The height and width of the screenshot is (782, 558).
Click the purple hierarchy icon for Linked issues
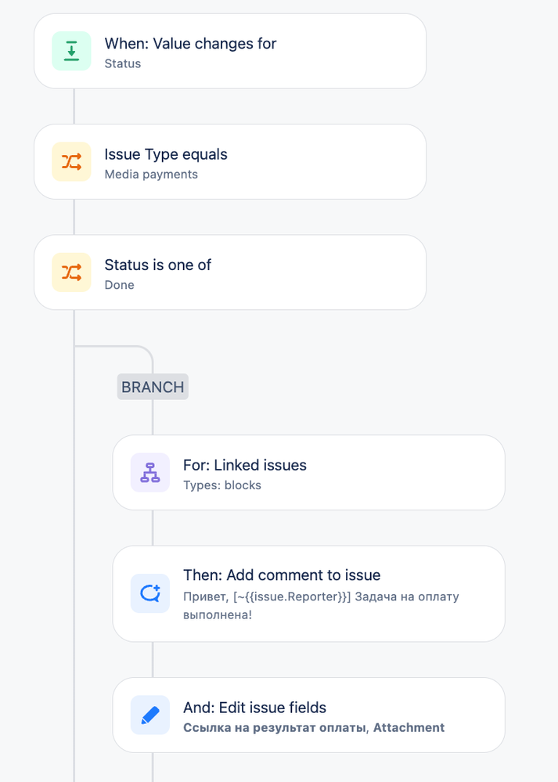(x=150, y=472)
